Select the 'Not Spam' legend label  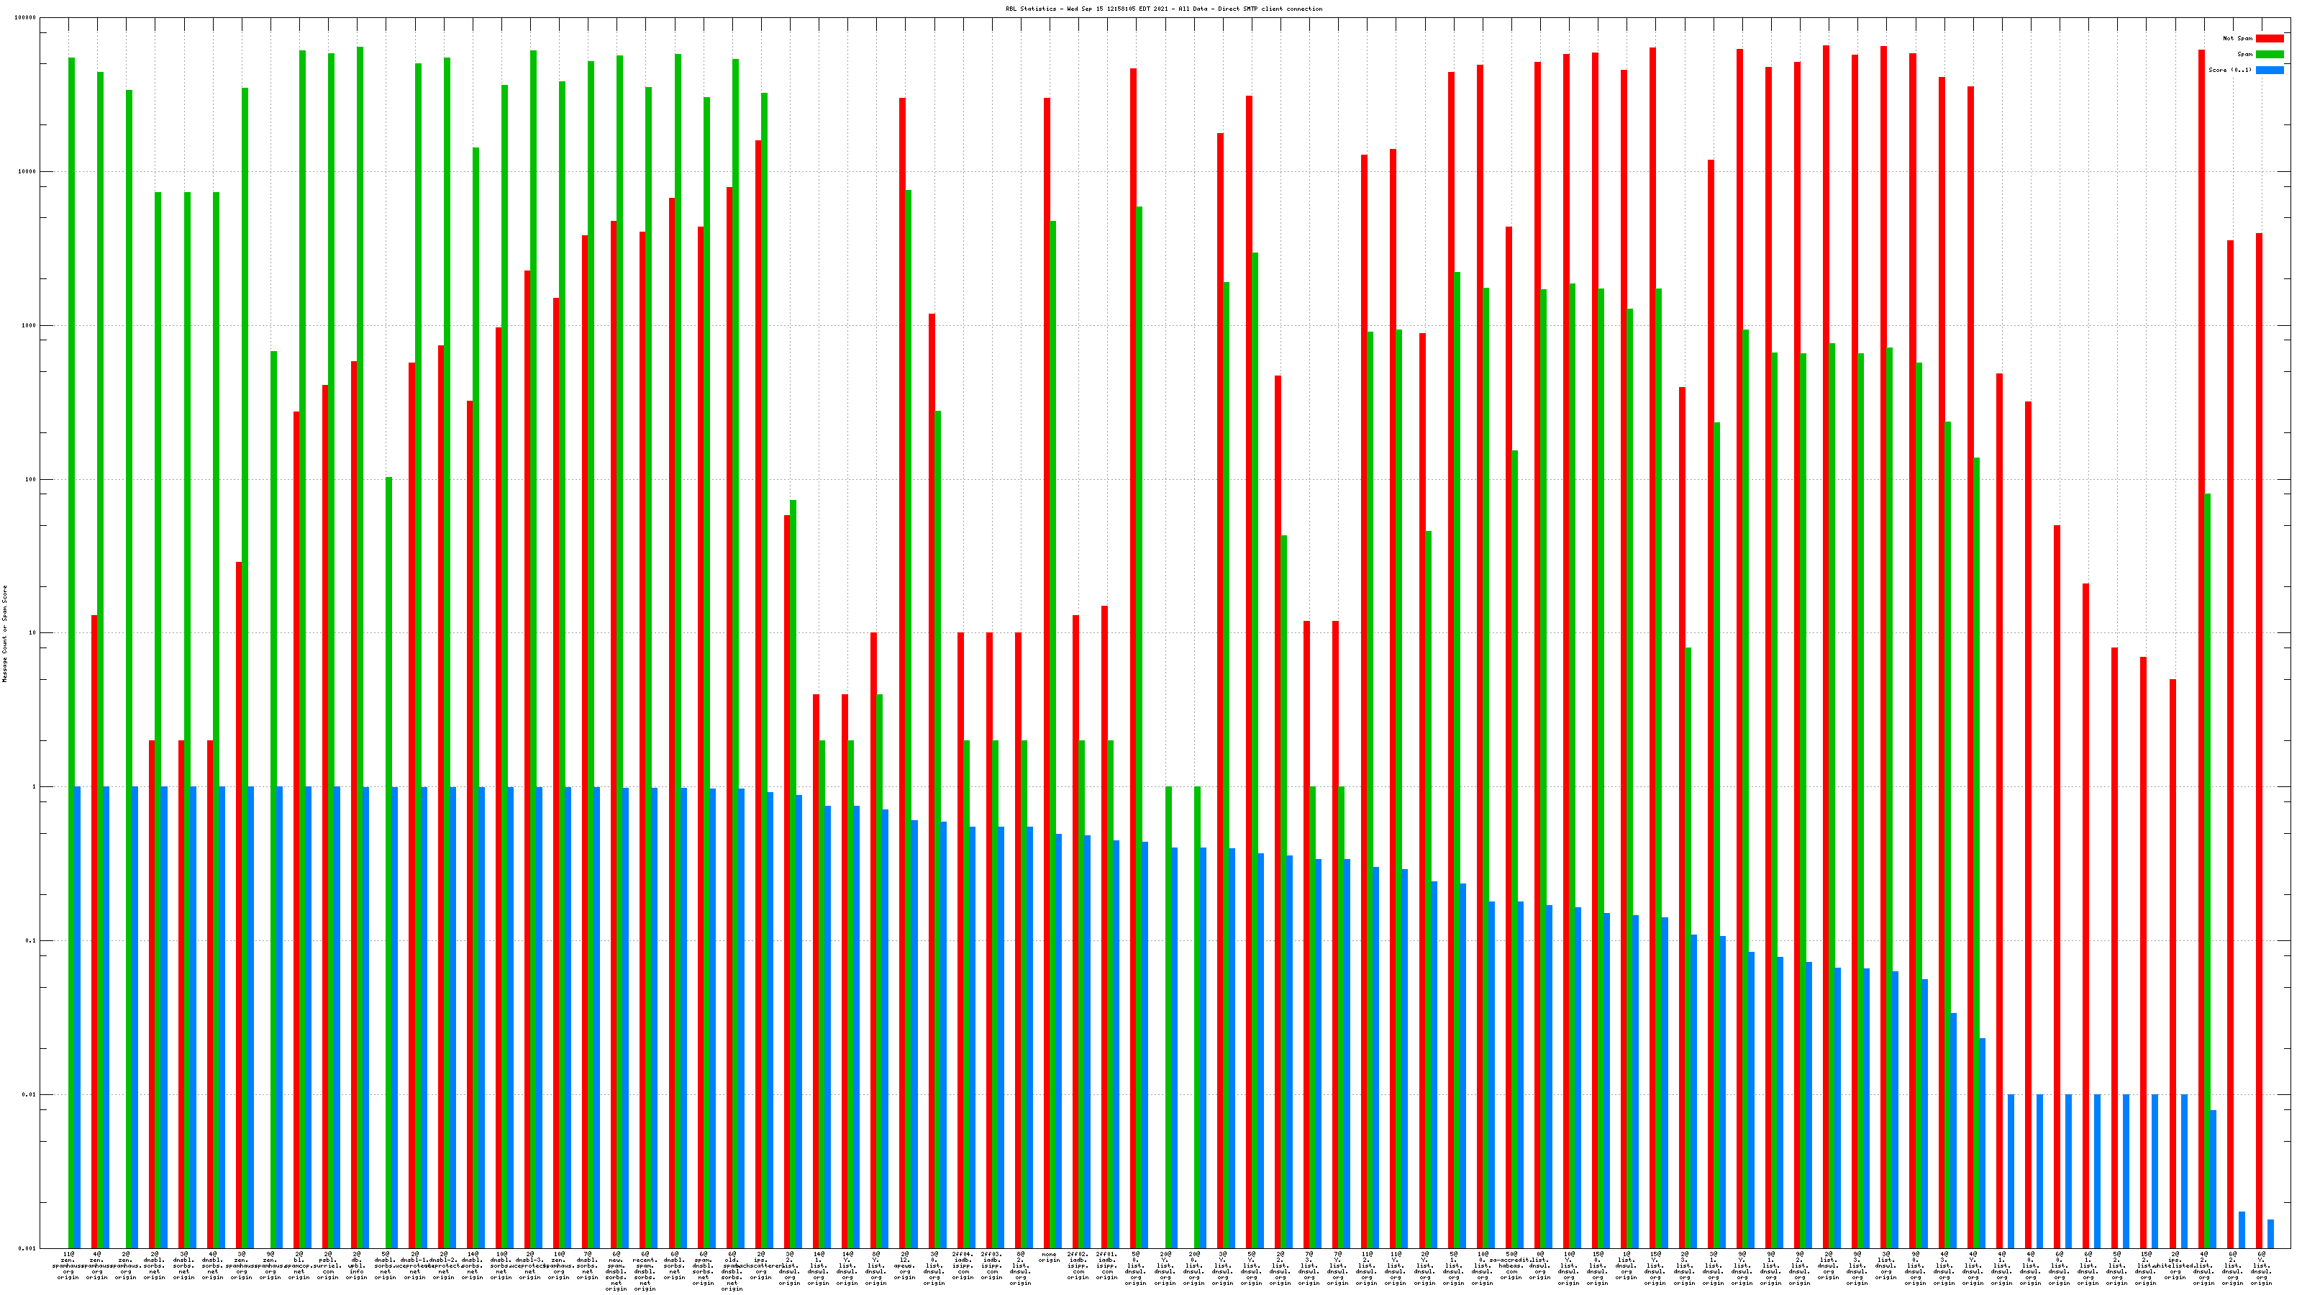click(x=2238, y=38)
